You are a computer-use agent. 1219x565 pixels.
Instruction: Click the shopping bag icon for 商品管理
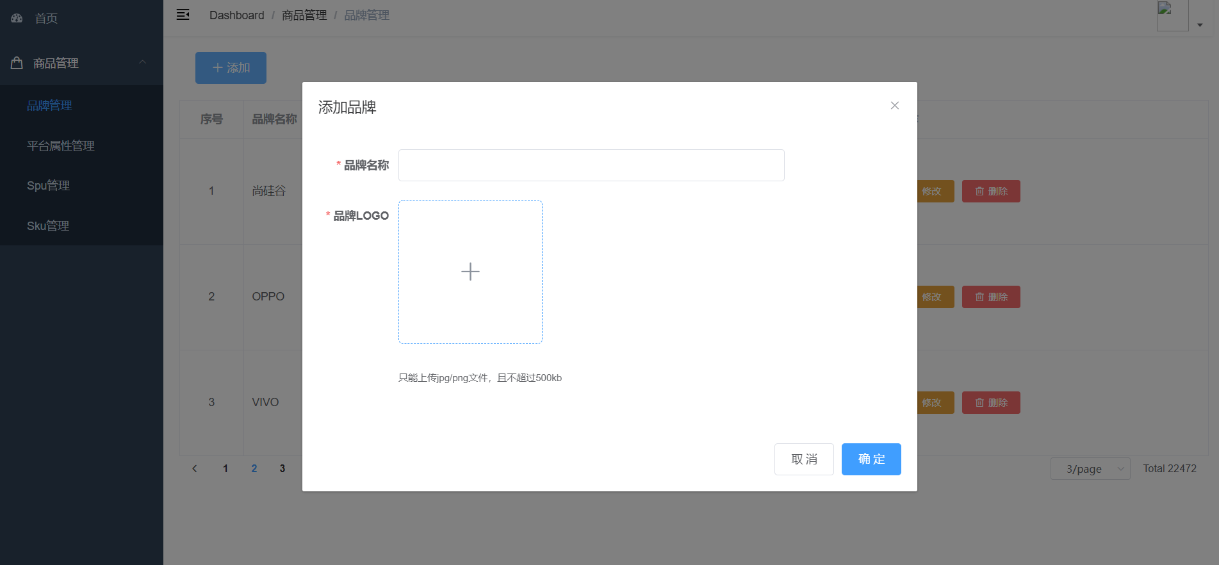17,63
